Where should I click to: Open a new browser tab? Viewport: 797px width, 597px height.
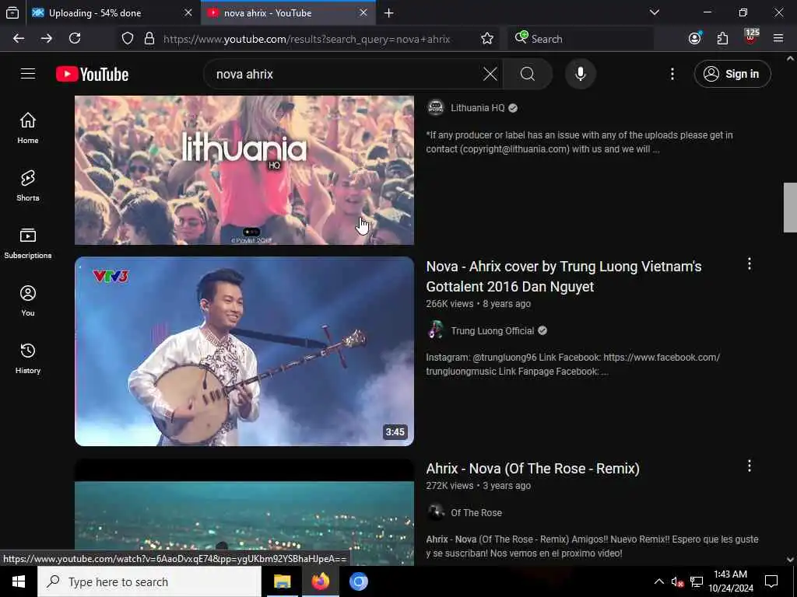(x=389, y=13)
